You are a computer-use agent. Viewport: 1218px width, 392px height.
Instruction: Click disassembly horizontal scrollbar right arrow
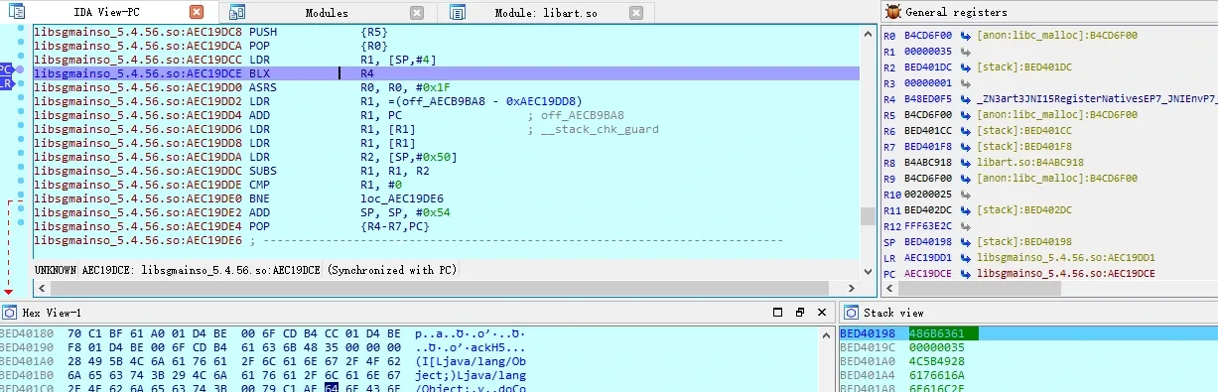pyautogui.click(x=851, y=288)
